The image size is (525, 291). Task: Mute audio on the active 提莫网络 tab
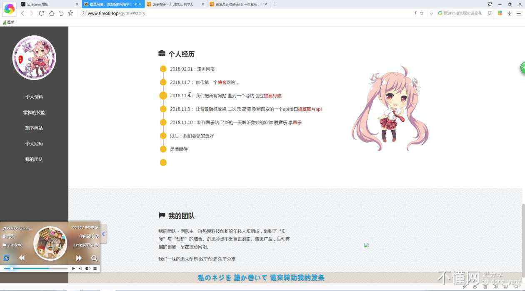click(135, 4)
